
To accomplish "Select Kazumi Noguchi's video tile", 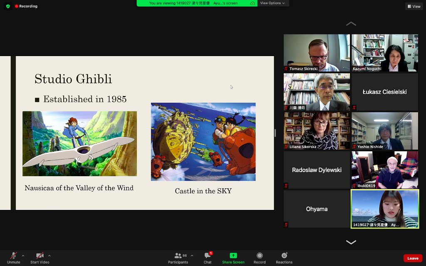I will [x=385, y=53].
